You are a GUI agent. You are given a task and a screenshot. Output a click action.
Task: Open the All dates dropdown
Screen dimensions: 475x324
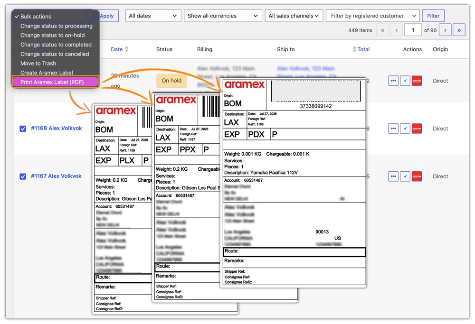point(153,16)
